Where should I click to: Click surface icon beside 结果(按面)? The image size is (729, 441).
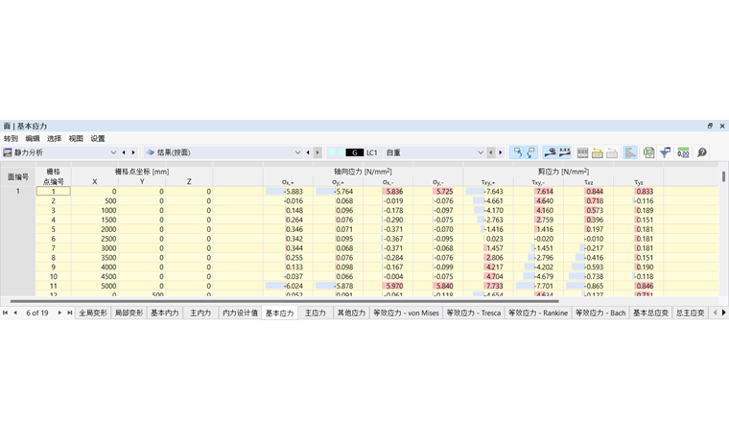pyautogui.click(x=151, y=152)
